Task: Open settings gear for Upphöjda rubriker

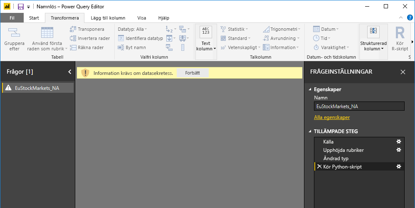Action: point(399,150)
